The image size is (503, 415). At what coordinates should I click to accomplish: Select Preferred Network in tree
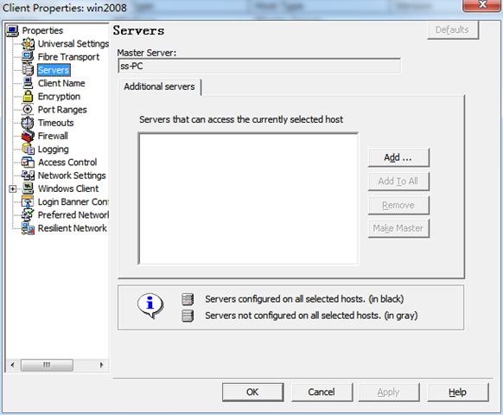tap(73, 214)
